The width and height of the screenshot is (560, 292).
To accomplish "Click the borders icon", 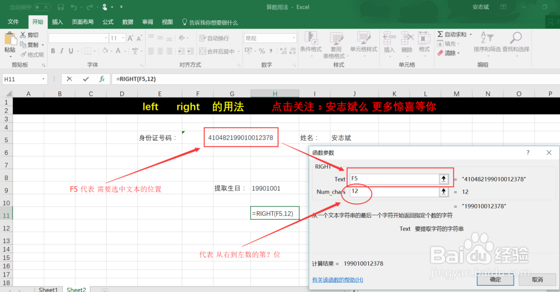I will 87,51.
